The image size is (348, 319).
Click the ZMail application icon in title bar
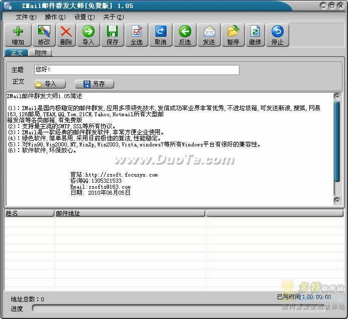[x=8, y=6]
